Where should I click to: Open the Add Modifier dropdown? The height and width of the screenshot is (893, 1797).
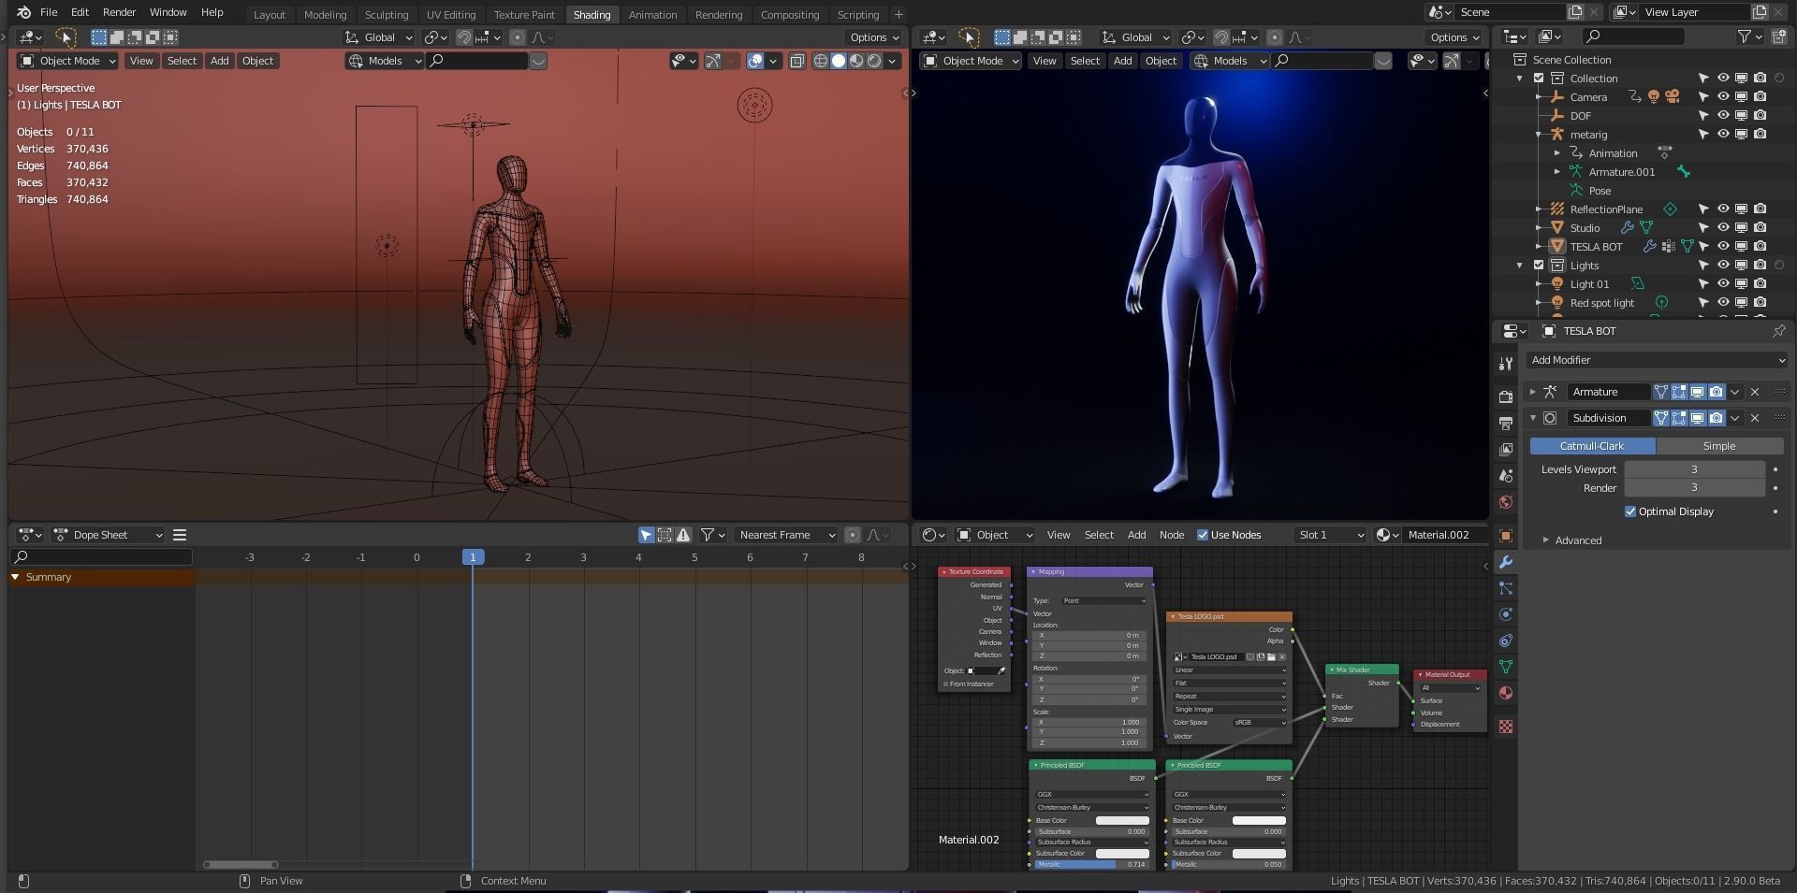(x=1657, y=360)
